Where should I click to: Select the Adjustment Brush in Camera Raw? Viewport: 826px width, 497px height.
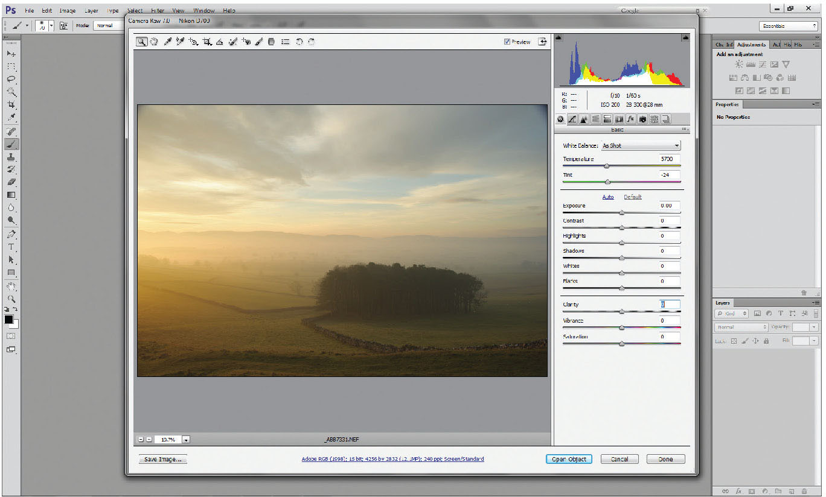[x=259, y=42]
